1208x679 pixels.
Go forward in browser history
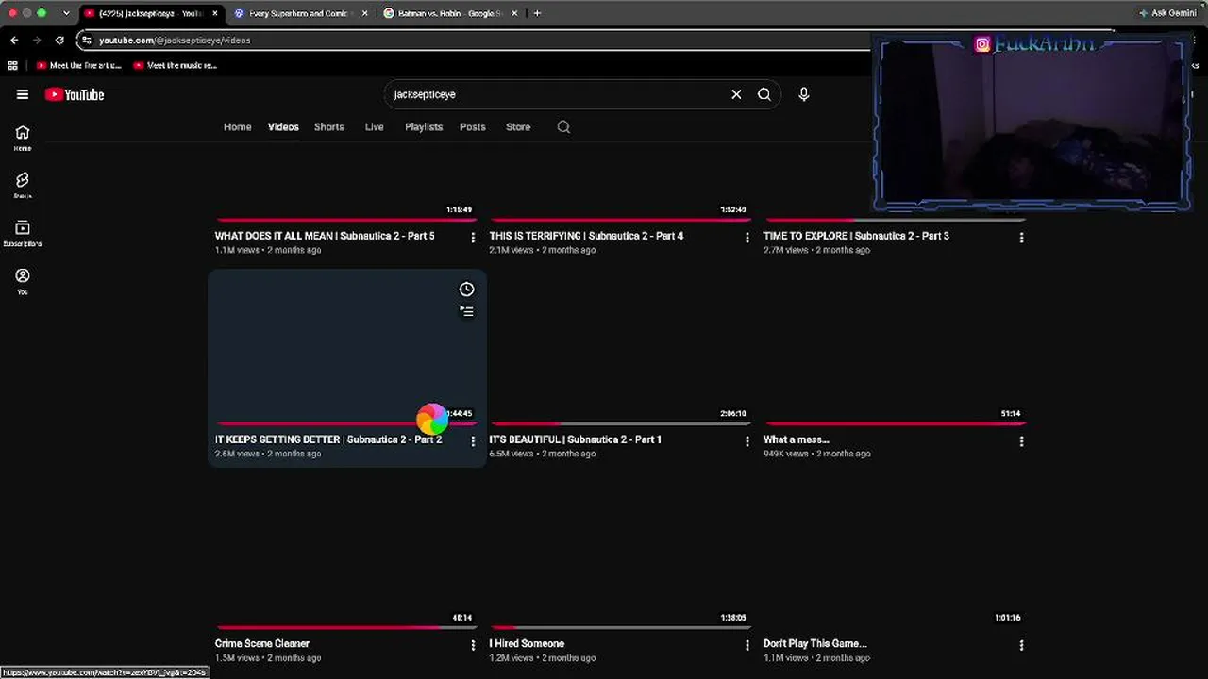click(37, 41)
